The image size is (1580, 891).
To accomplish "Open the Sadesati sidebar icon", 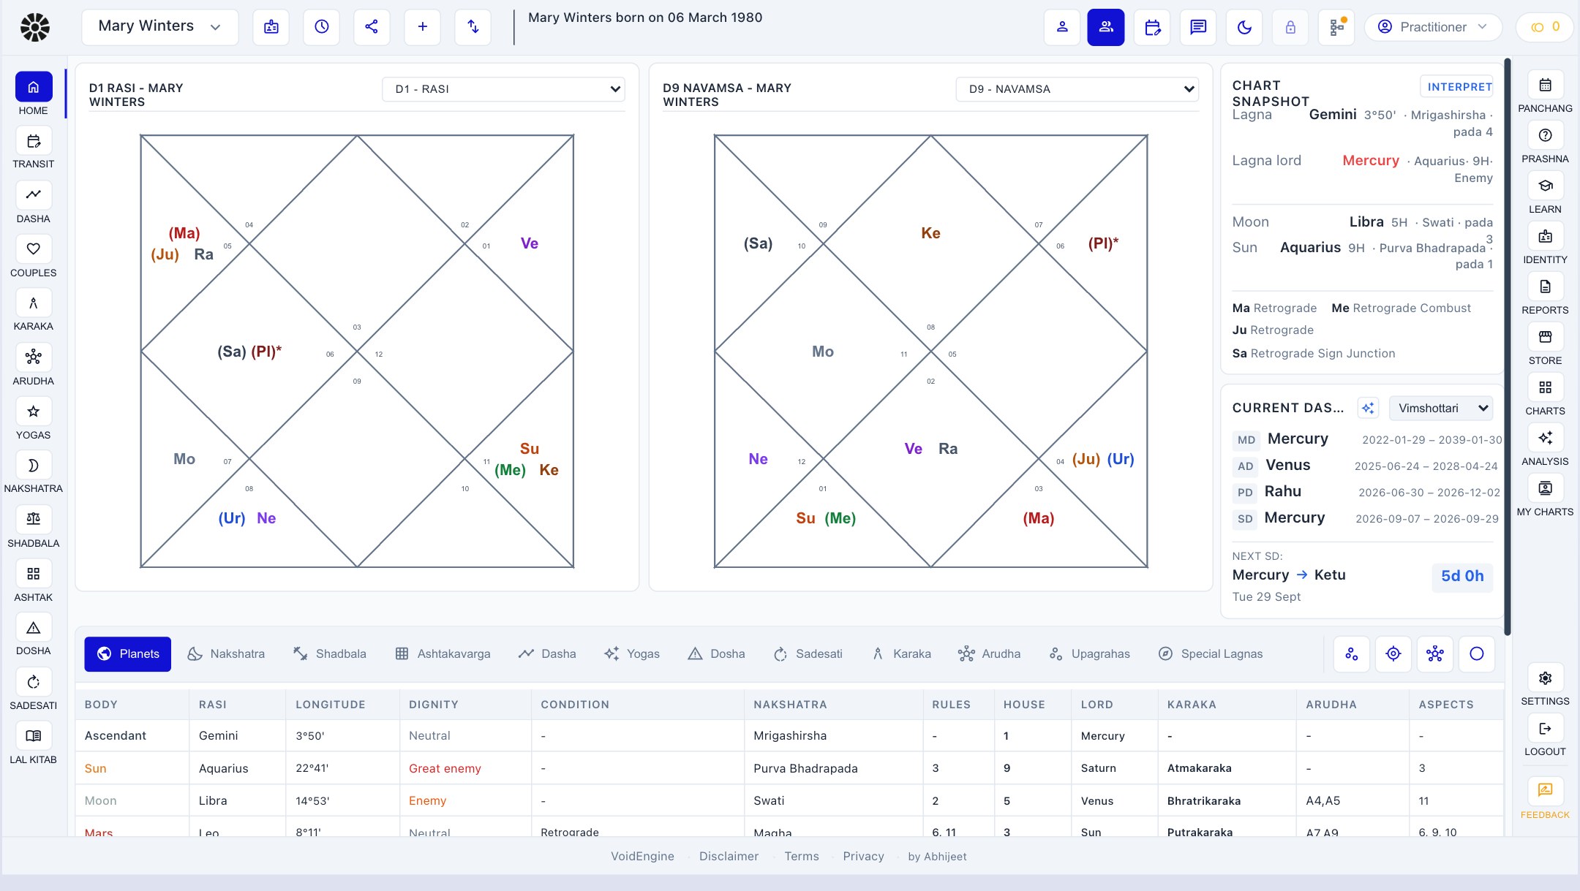I will tap(34, 682).
